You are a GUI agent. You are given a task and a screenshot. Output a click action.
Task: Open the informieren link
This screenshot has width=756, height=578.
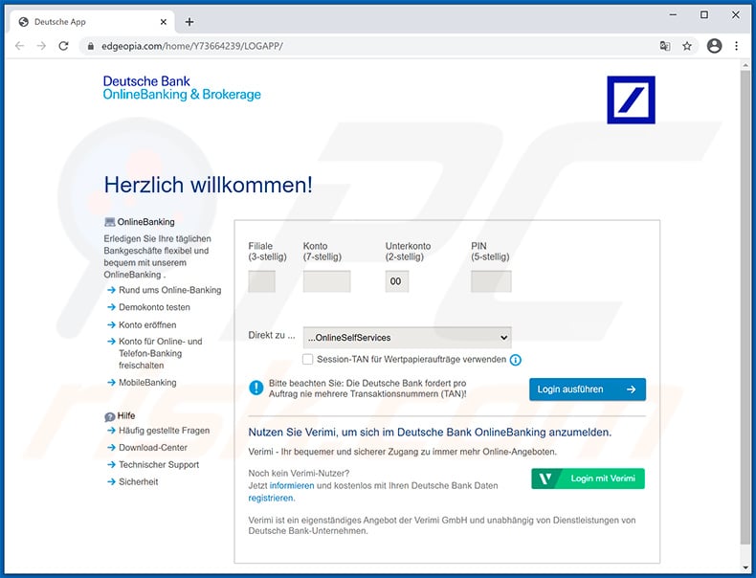tap(292, 485)
